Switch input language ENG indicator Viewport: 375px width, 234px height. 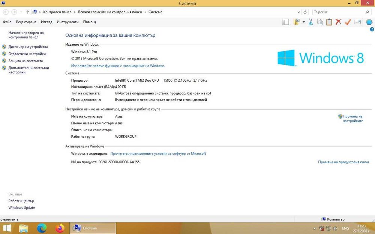tap(345, 228)
